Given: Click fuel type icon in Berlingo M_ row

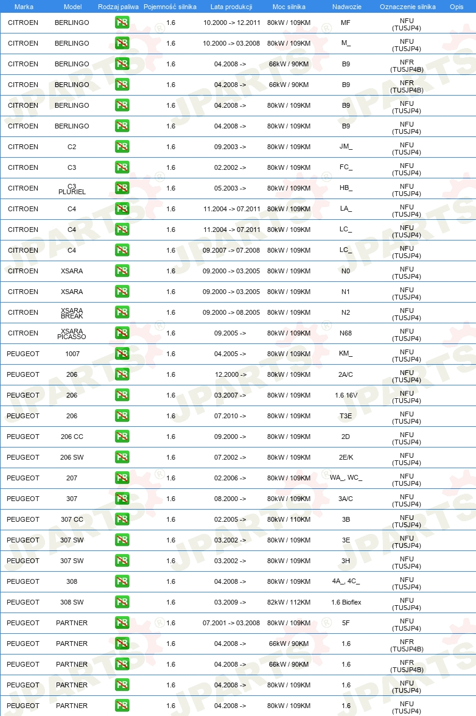Looking at the screenshot, I should [x=122, y=43].
